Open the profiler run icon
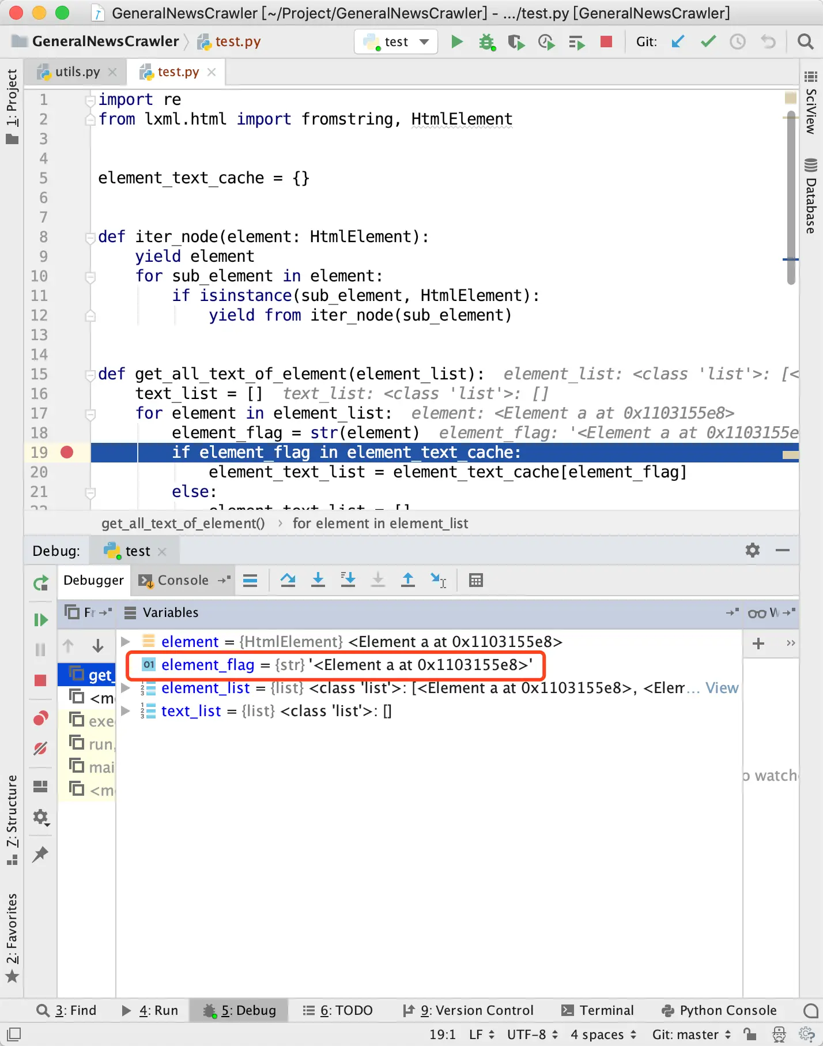 (546, 42)
